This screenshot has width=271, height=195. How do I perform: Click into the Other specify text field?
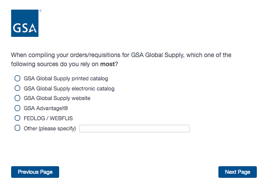pyautogui.click(x=134, y=128)
